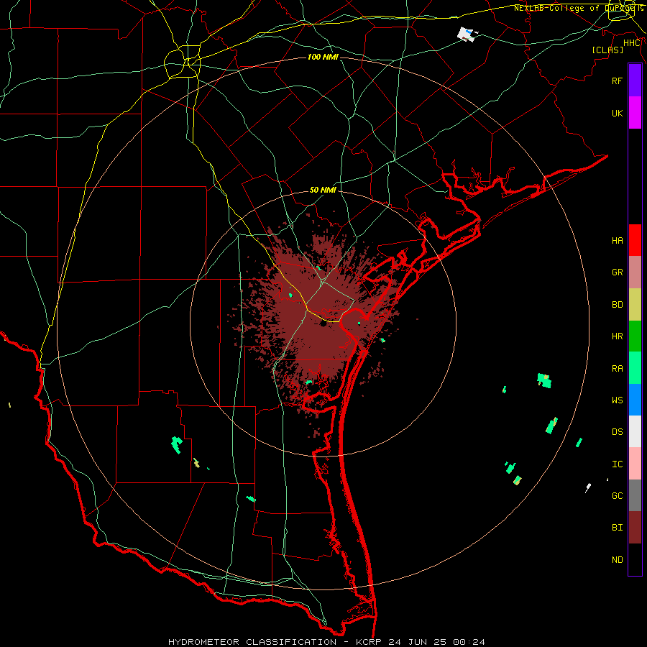
Task: Click the 00:24 timestamp
Action: coord(468,642)
